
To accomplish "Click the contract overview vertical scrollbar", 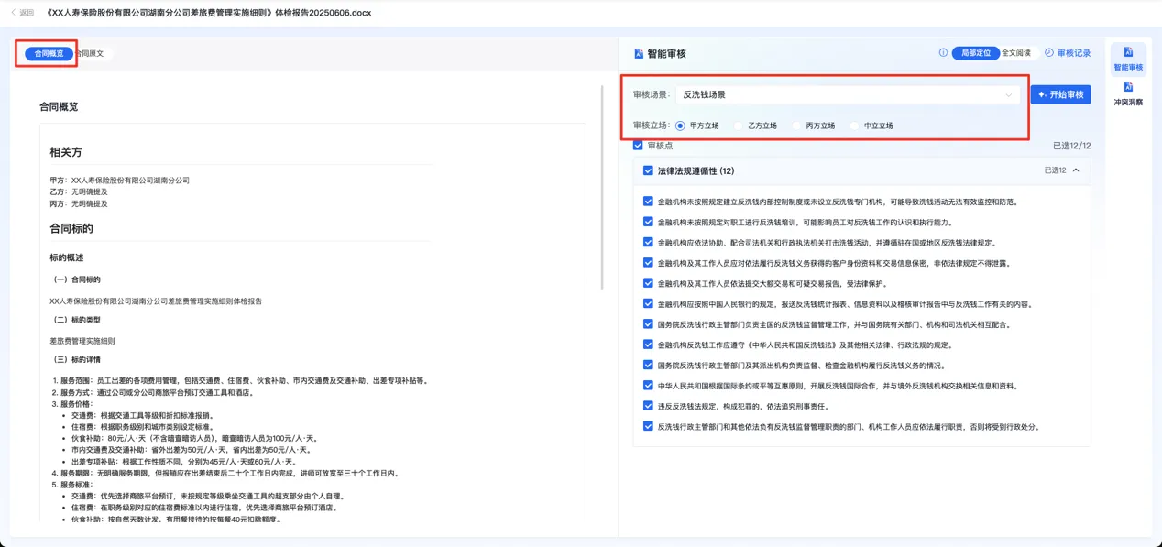I will (602, 188).
